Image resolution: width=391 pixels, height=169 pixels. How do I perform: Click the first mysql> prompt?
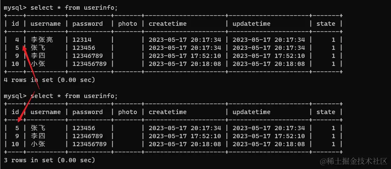[15, 8]
